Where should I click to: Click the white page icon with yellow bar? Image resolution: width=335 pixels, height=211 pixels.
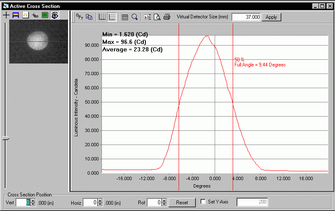click(26, 15)
